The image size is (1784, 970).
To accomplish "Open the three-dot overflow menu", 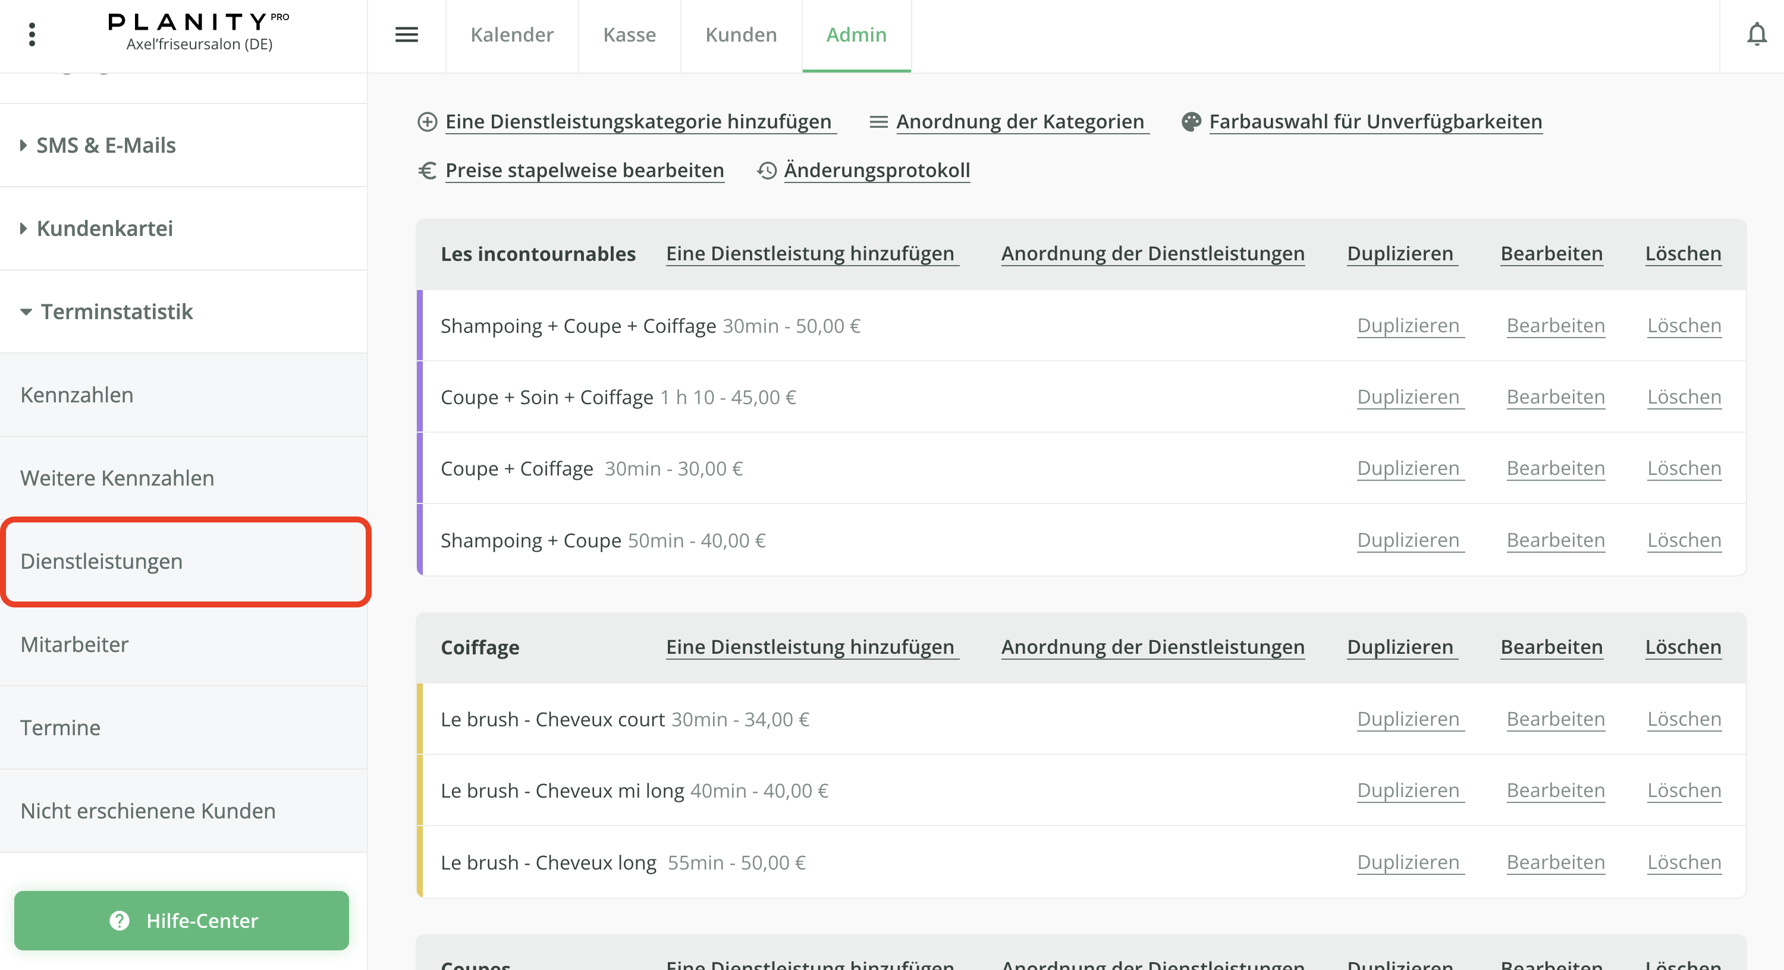I will pos(32,34).
